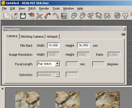
Task: Click the focal length mm field
Action: [x=72, y=64]
